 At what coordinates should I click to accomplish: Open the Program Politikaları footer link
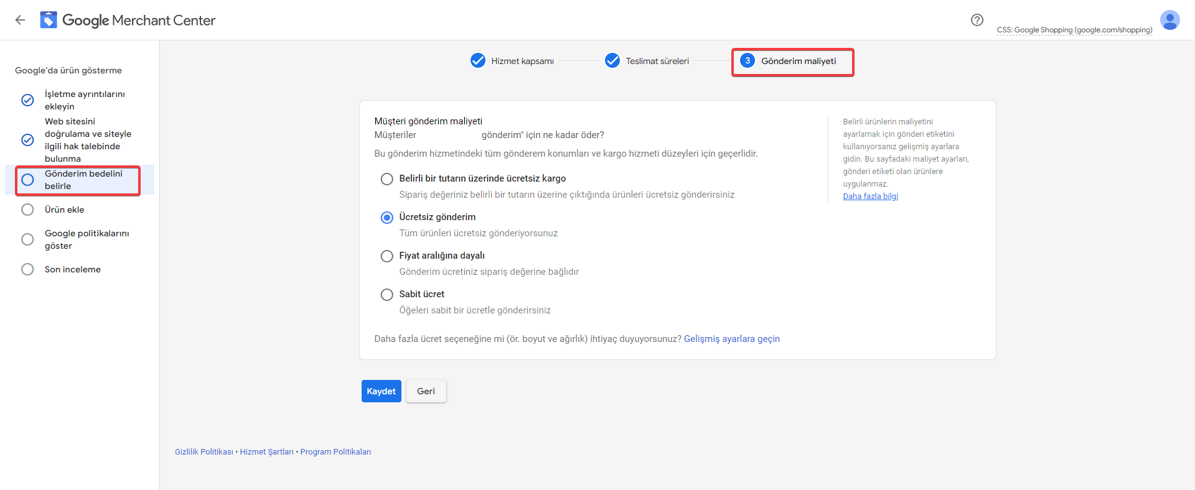point(335,452)
